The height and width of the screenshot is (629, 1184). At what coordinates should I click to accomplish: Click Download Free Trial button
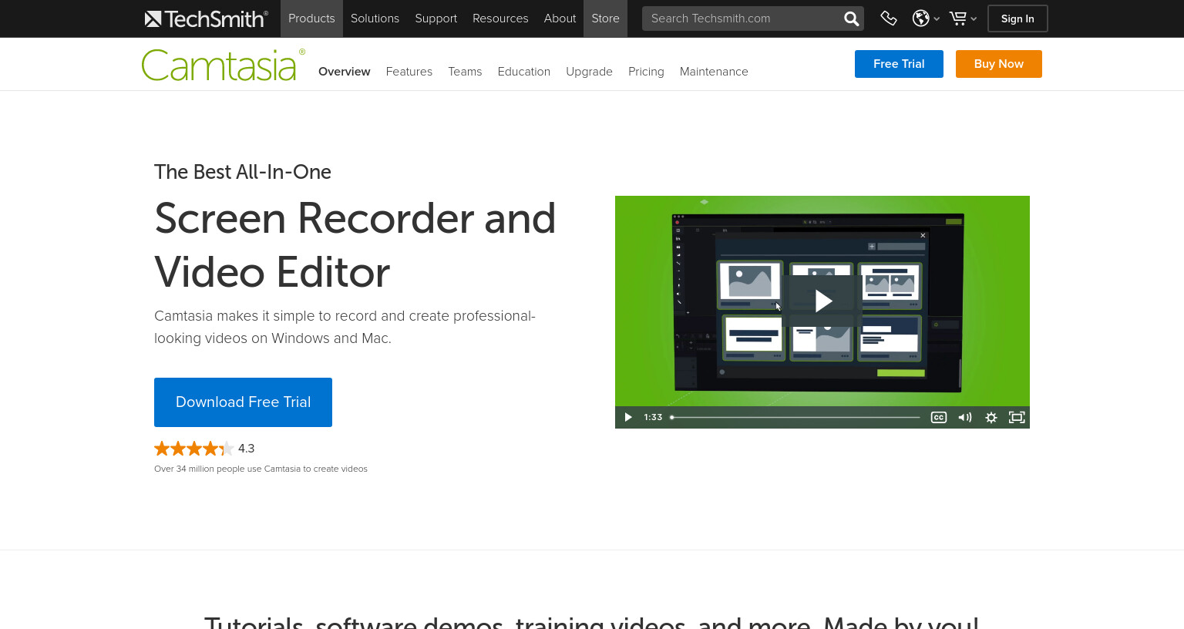tap(243, 402)
